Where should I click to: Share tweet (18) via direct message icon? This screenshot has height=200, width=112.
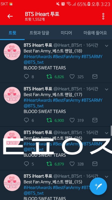coord(95,76)
